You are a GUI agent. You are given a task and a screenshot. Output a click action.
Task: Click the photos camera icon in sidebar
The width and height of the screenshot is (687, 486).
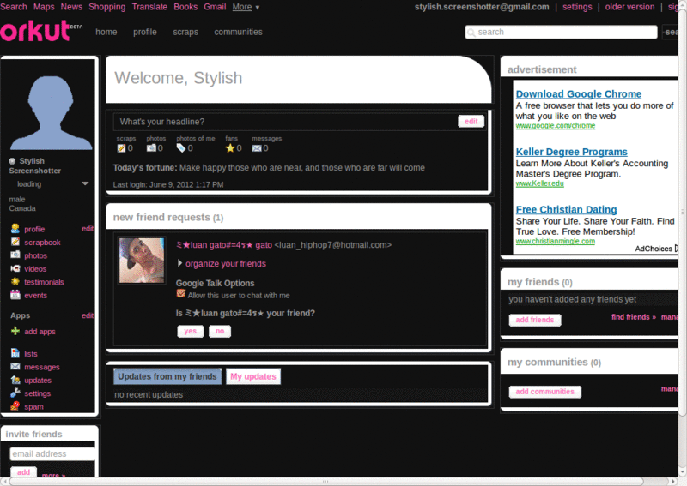click(x=15, y=255)
